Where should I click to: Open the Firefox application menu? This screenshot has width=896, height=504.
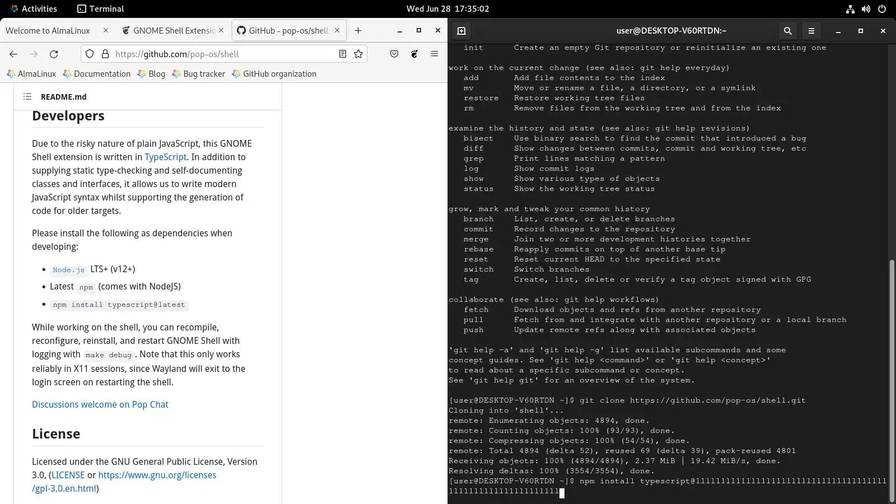pos(435,54)
